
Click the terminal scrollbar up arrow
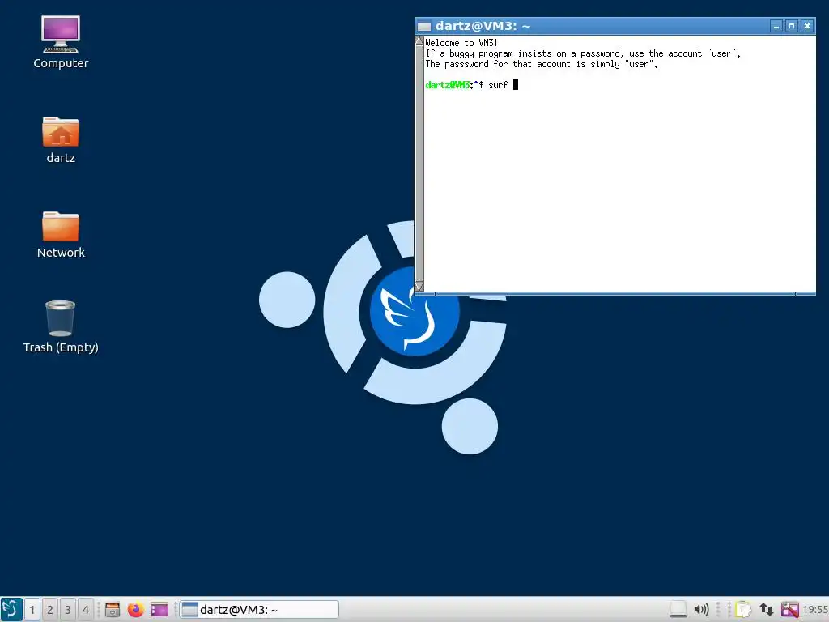pos(419,40)
